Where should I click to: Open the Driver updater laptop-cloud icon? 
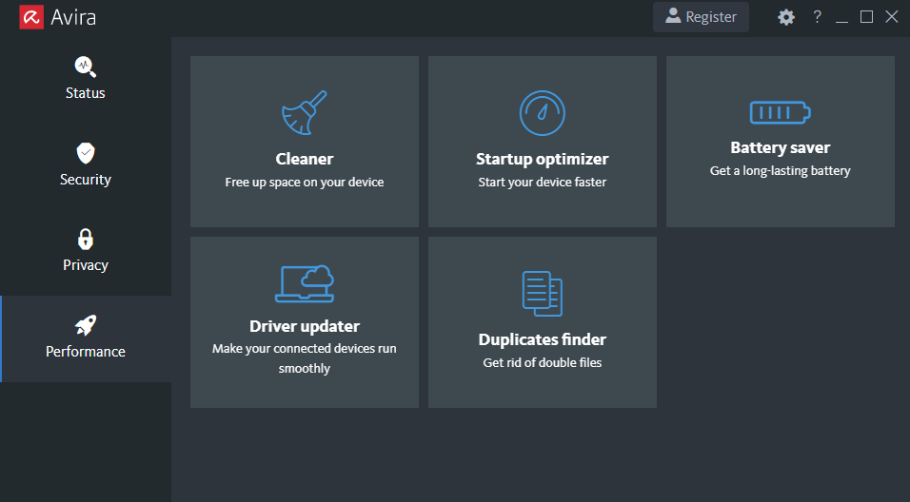coord(304,283)
